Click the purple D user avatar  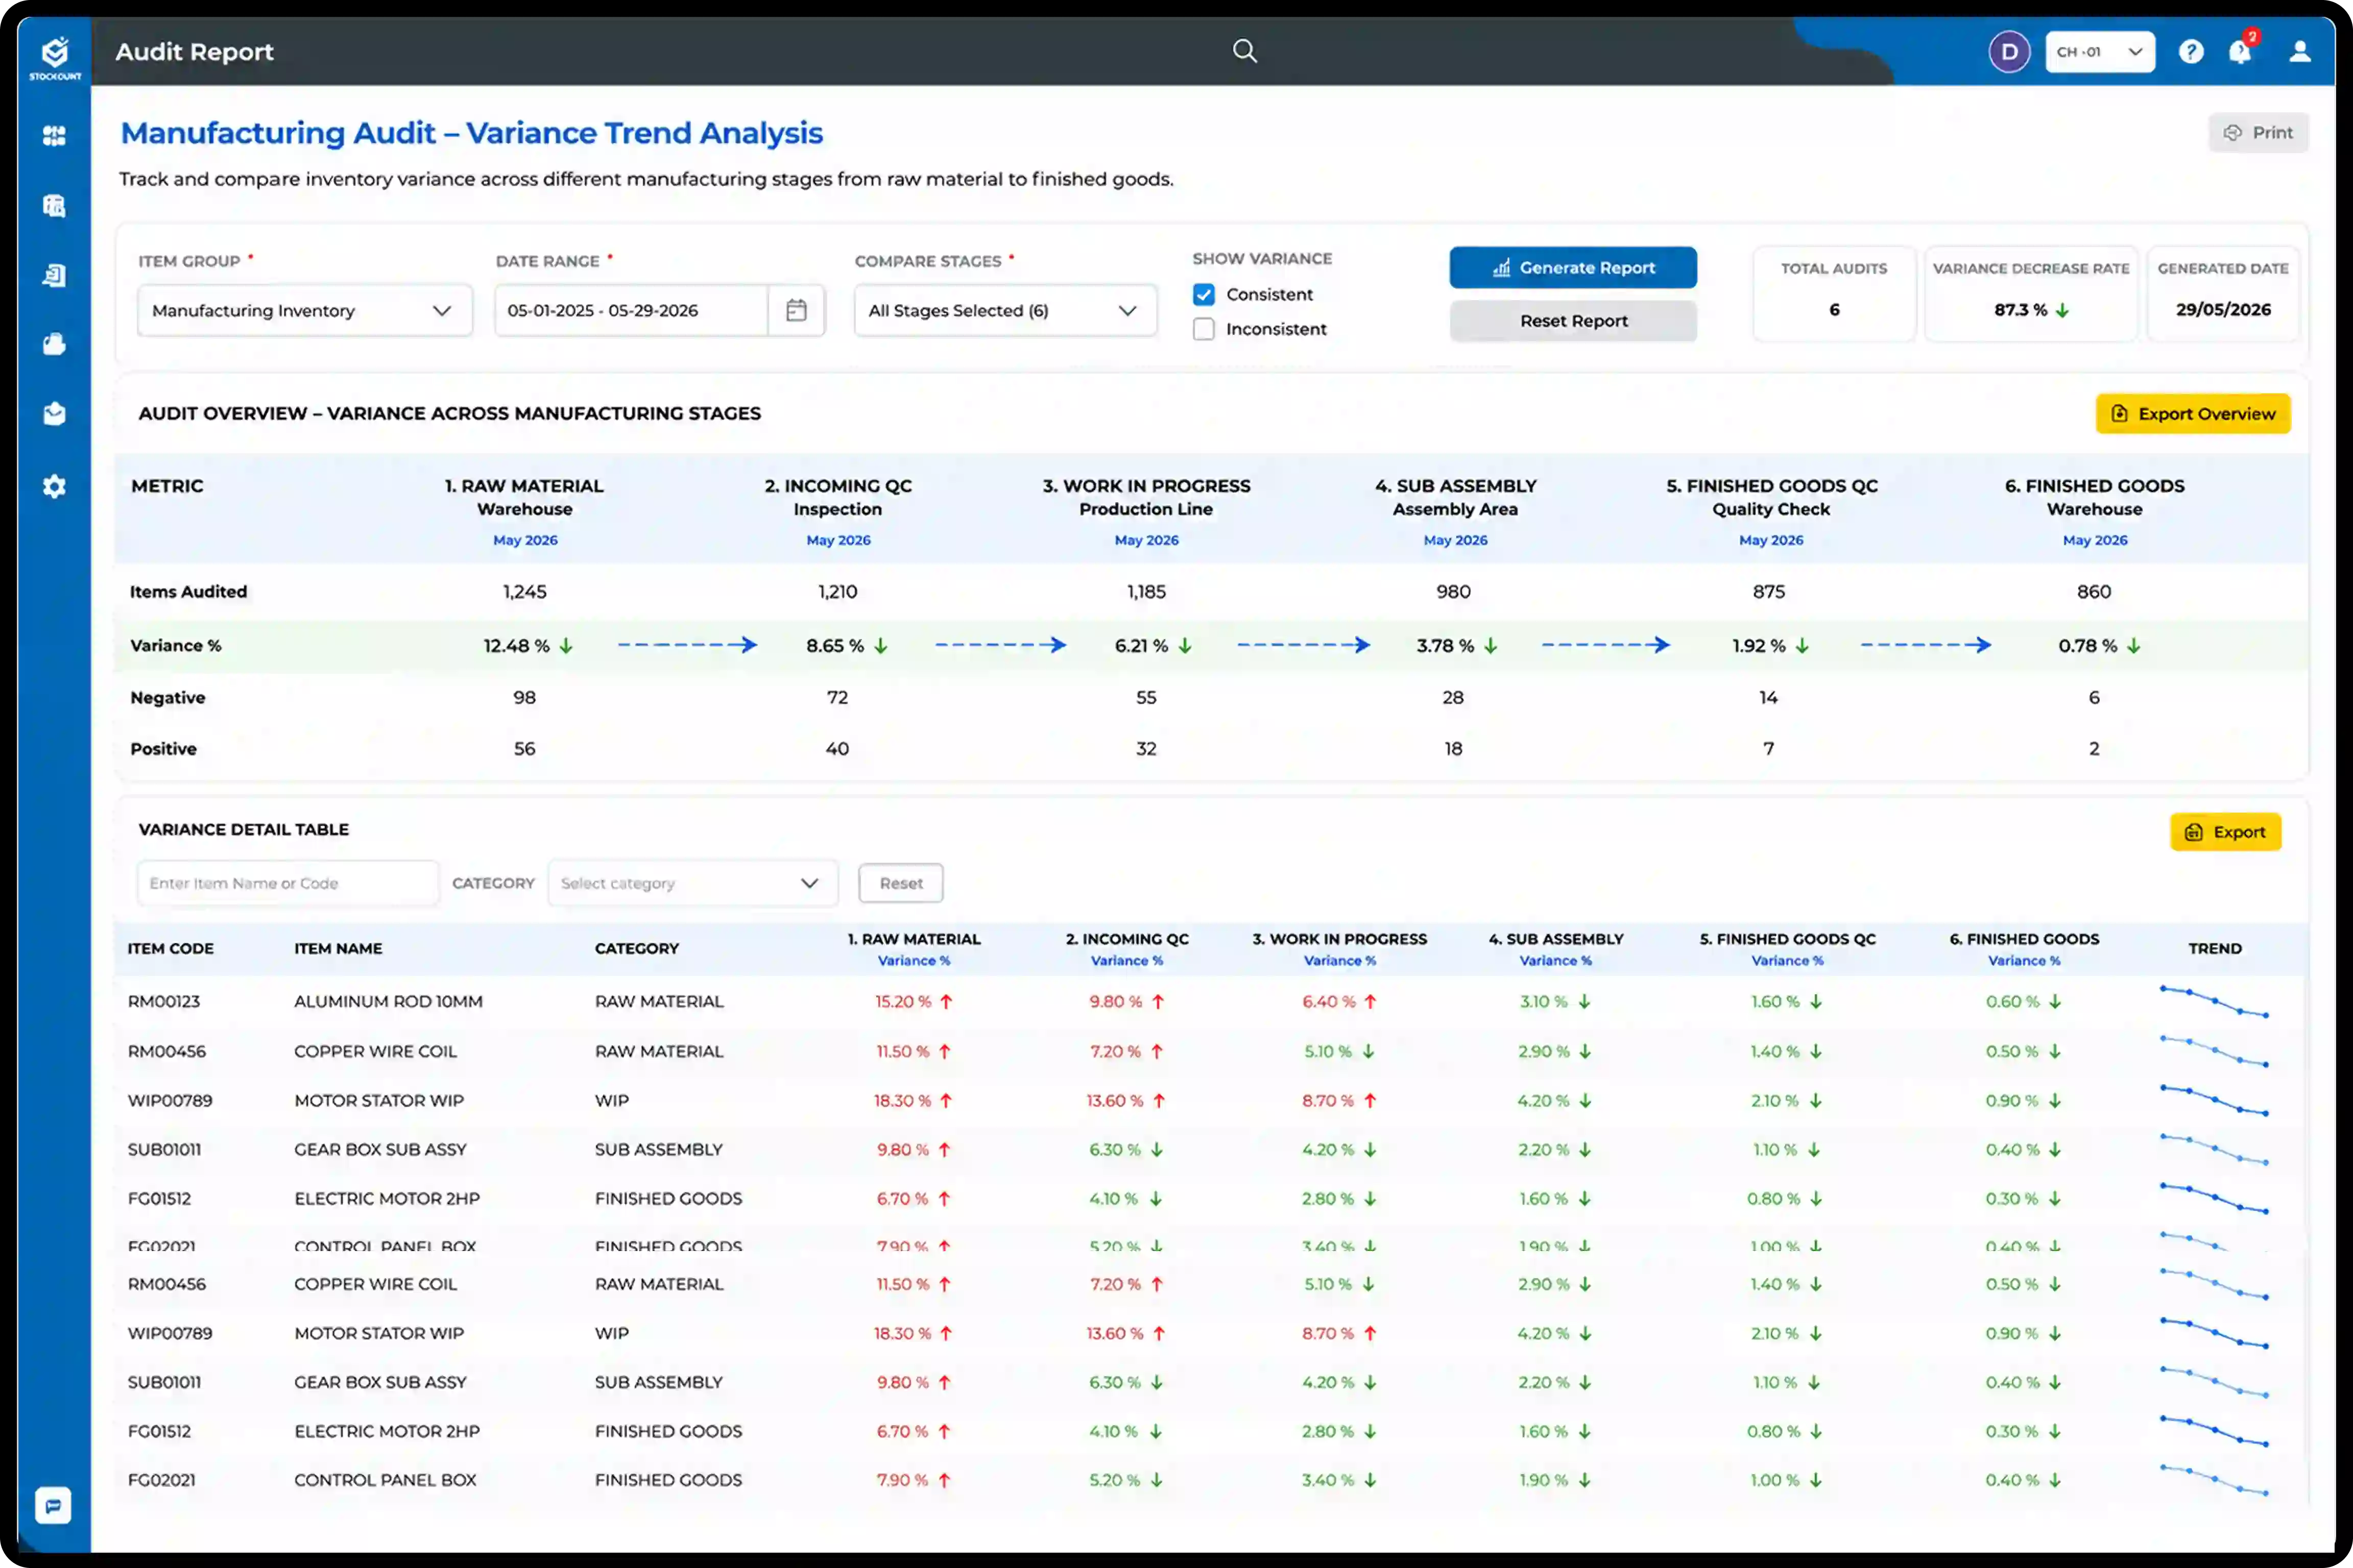tap(2009, 52)
